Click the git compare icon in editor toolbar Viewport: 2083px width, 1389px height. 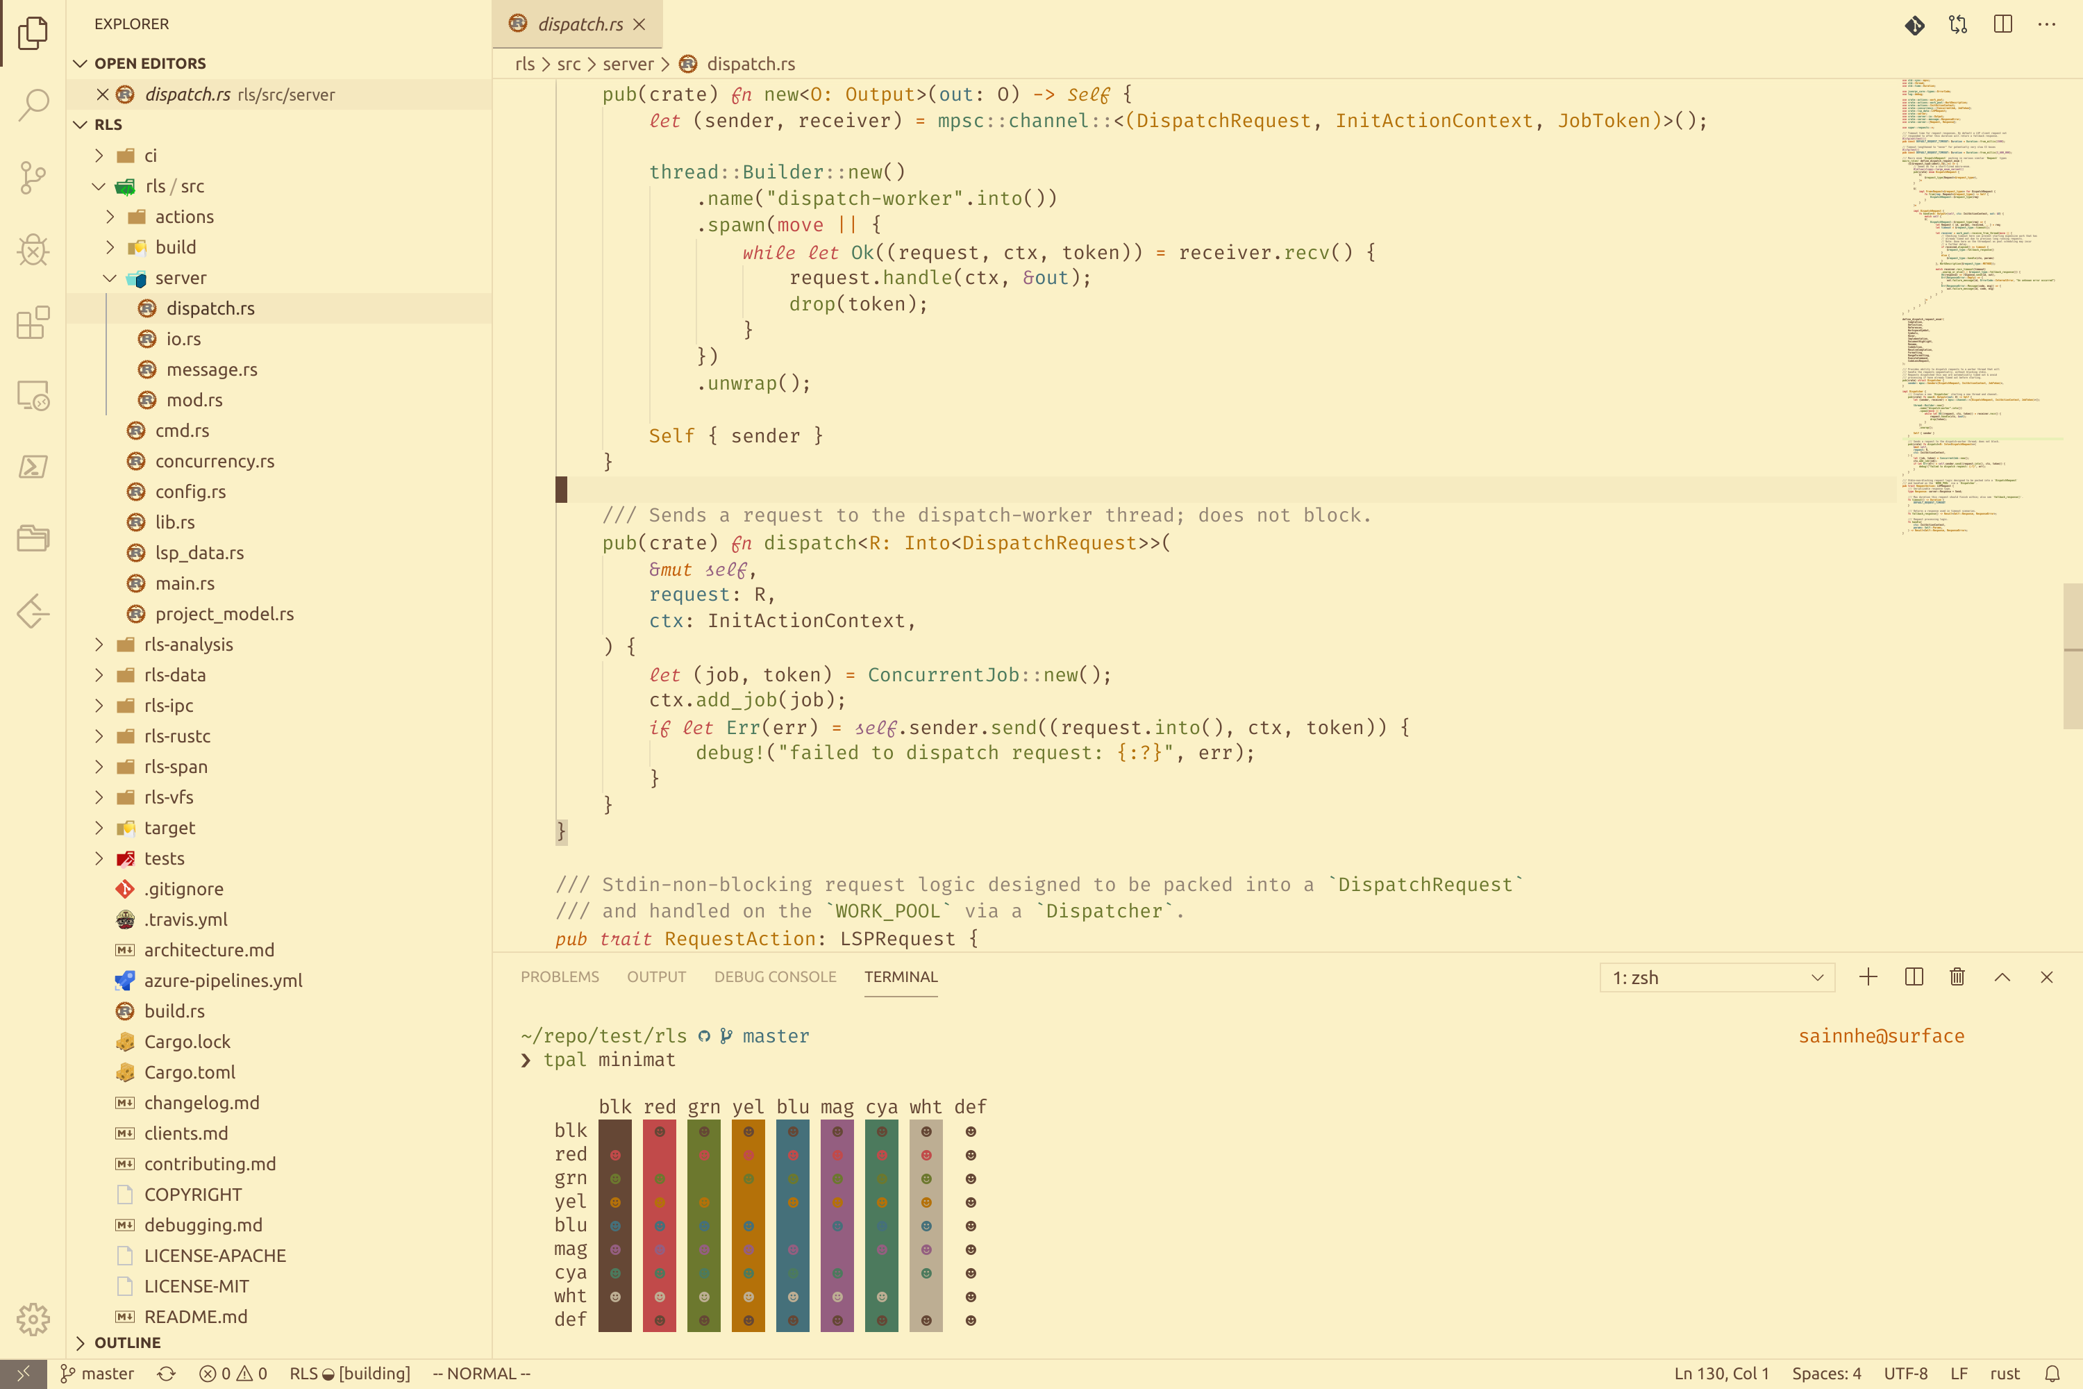[x=1958, y=25]
